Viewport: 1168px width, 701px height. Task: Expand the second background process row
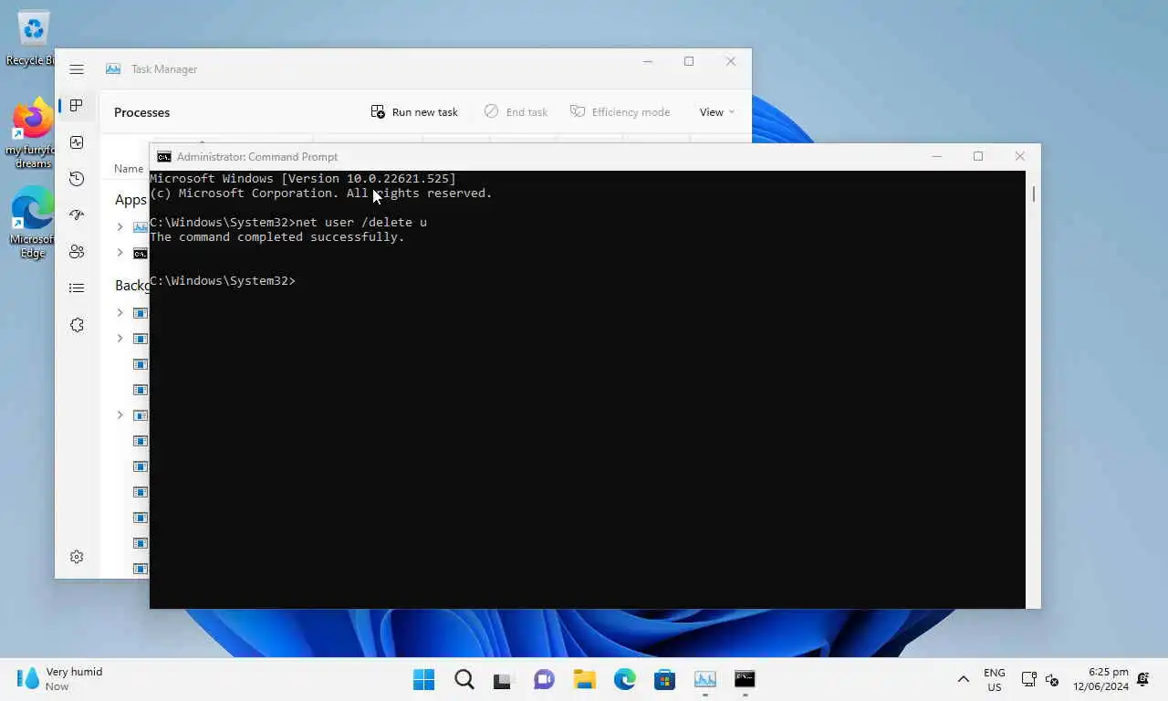[x=120, y=338]
